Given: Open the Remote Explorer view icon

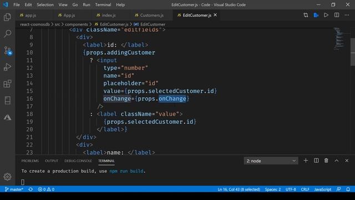Looking at the screenshot, I should (x=7, y=101).
